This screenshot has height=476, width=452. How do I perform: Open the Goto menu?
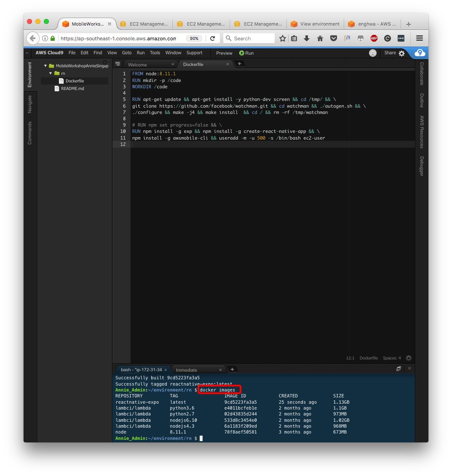(x=126, y=53)
